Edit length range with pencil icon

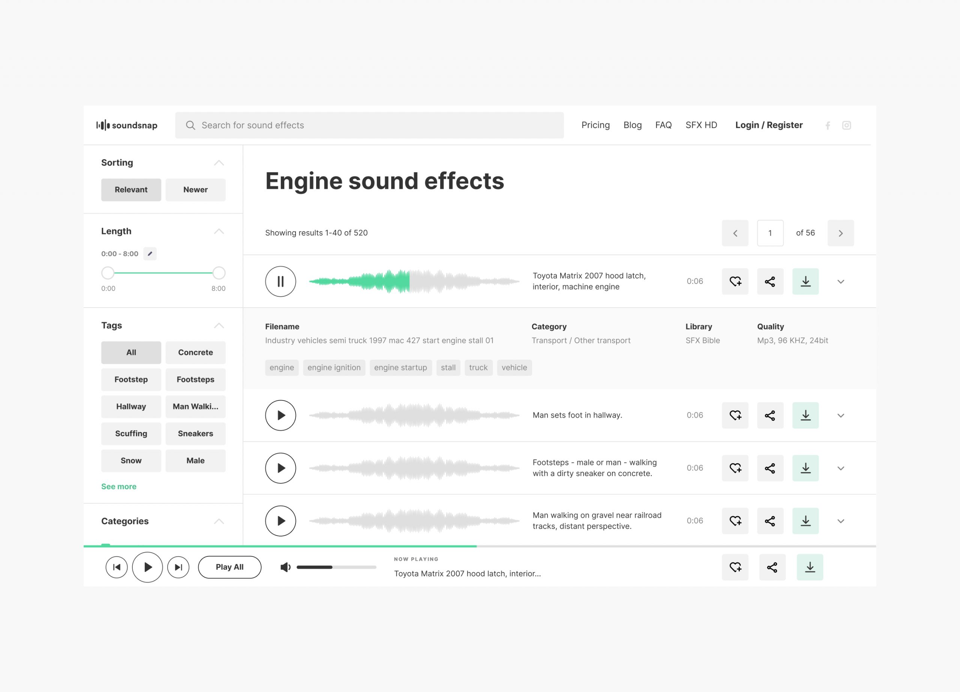coord(150,254)
